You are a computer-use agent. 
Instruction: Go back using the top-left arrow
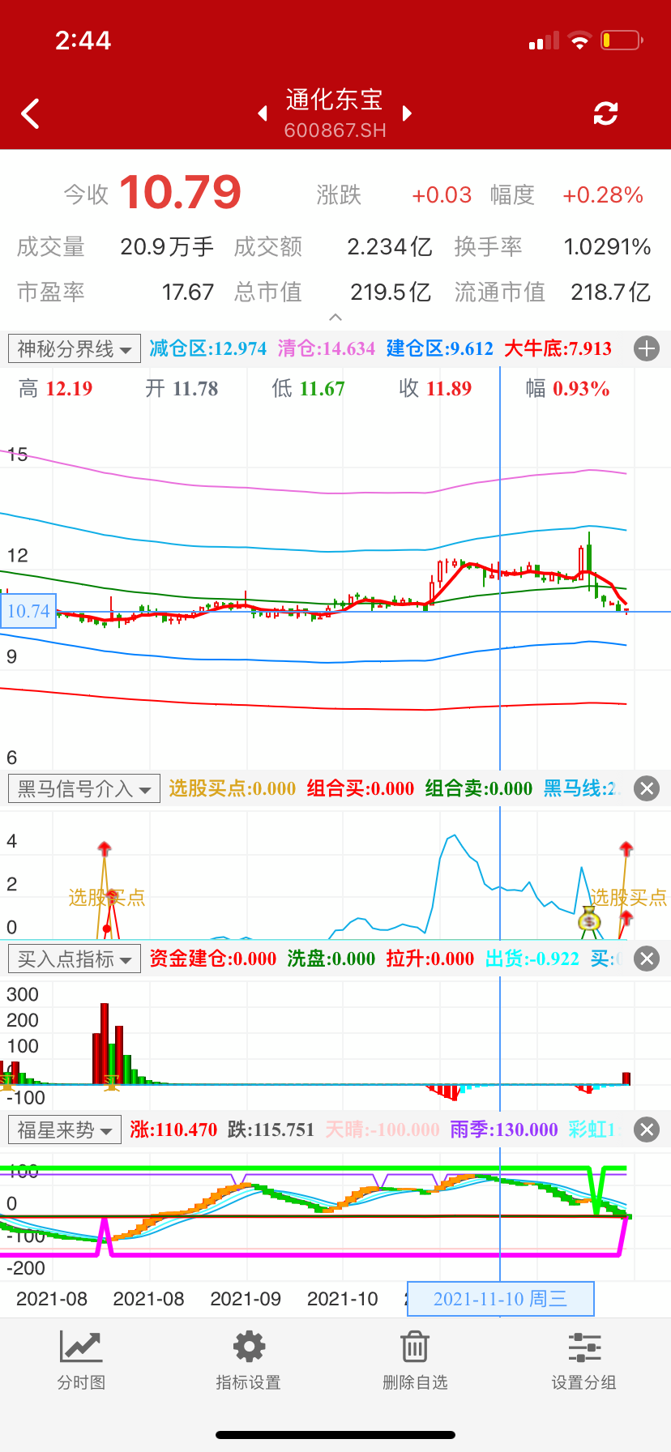31,114
